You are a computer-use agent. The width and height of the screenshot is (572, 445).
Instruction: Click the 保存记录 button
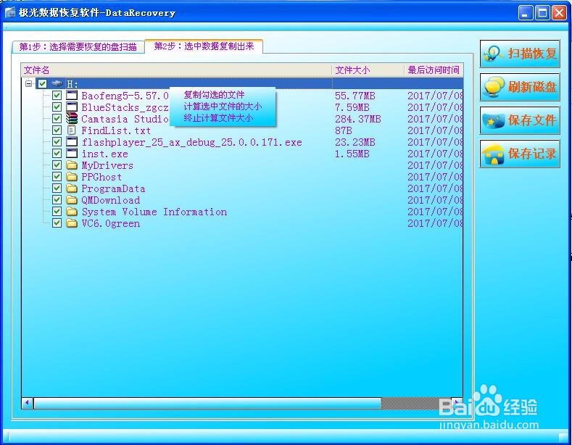tap(520, 154)
